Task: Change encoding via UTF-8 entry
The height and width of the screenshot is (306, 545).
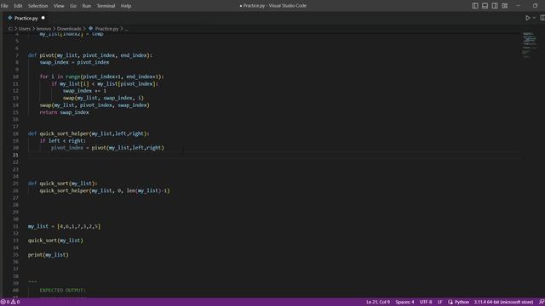Action: (426, 303)
